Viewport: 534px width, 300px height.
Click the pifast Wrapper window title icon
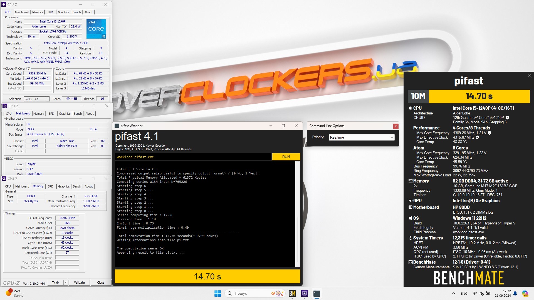(x=117, y=126)
